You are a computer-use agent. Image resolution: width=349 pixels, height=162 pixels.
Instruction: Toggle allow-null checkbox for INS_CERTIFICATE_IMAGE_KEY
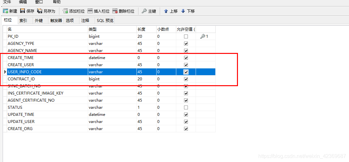pyautogui.click(x=186, y=93)
